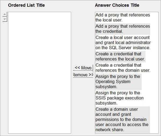Click the 'Answer Choices Title' heading
This screenshot has height=136, width=161.
[117, 5]
